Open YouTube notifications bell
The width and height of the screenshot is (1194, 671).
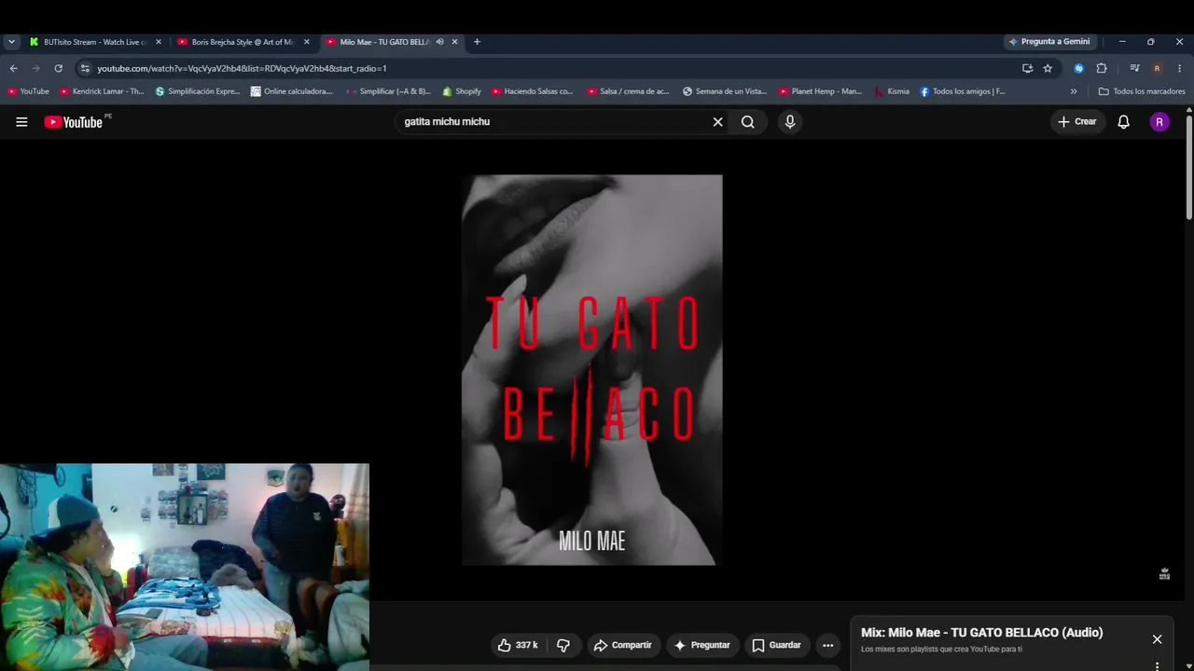[x=1123, y=122]
